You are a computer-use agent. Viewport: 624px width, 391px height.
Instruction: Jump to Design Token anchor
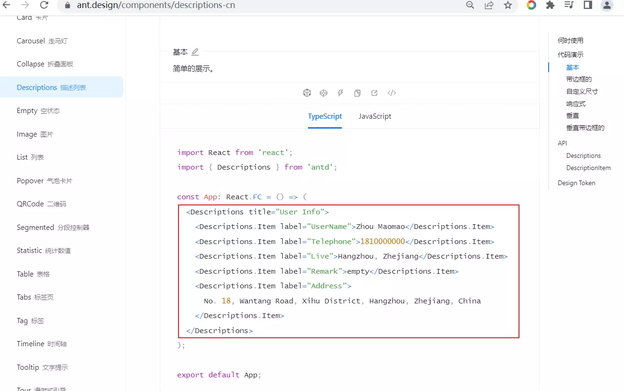576,183
